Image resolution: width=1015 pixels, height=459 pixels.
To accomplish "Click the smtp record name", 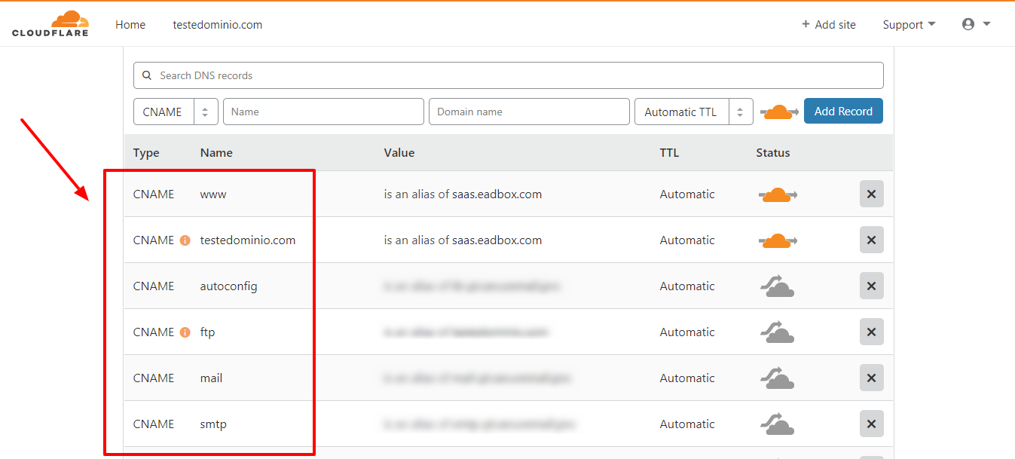I will [x=213, y=424].
